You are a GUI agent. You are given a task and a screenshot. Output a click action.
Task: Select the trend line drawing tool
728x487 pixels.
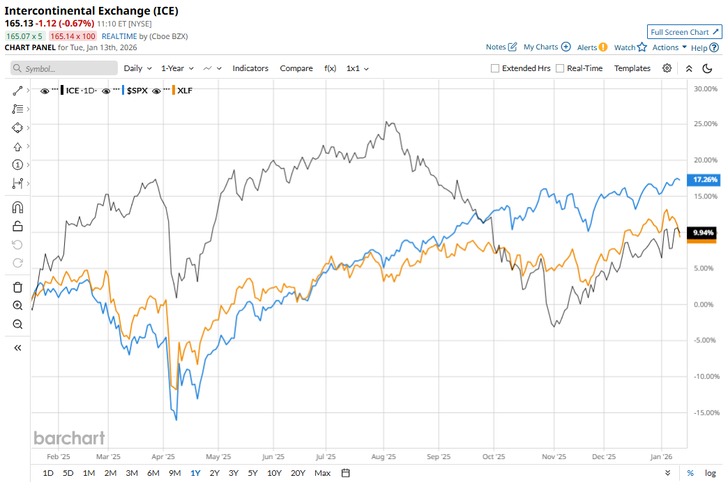coord(17,91)
